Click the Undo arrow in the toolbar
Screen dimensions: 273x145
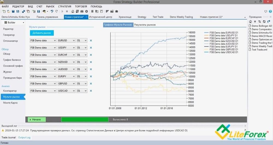52,11
